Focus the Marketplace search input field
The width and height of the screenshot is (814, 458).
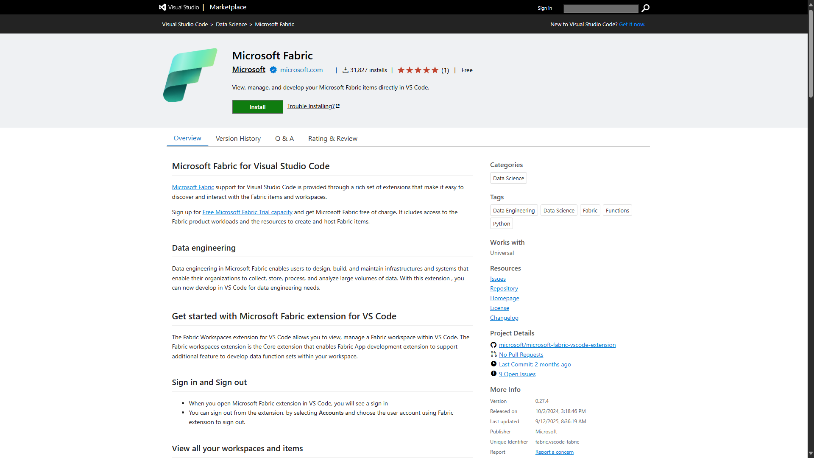tap(600, 8)
